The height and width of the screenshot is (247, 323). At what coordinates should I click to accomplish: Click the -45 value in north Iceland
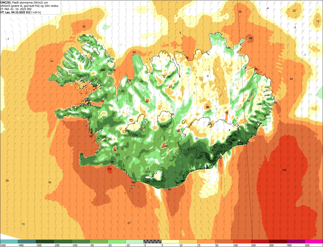[141, 81]
